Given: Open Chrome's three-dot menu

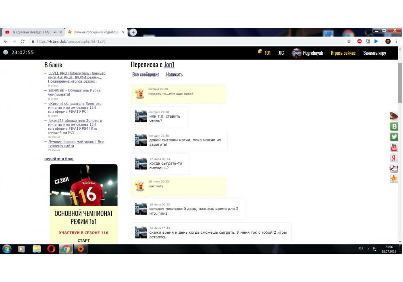Looking at the screenshot, I should click(397, 41).
